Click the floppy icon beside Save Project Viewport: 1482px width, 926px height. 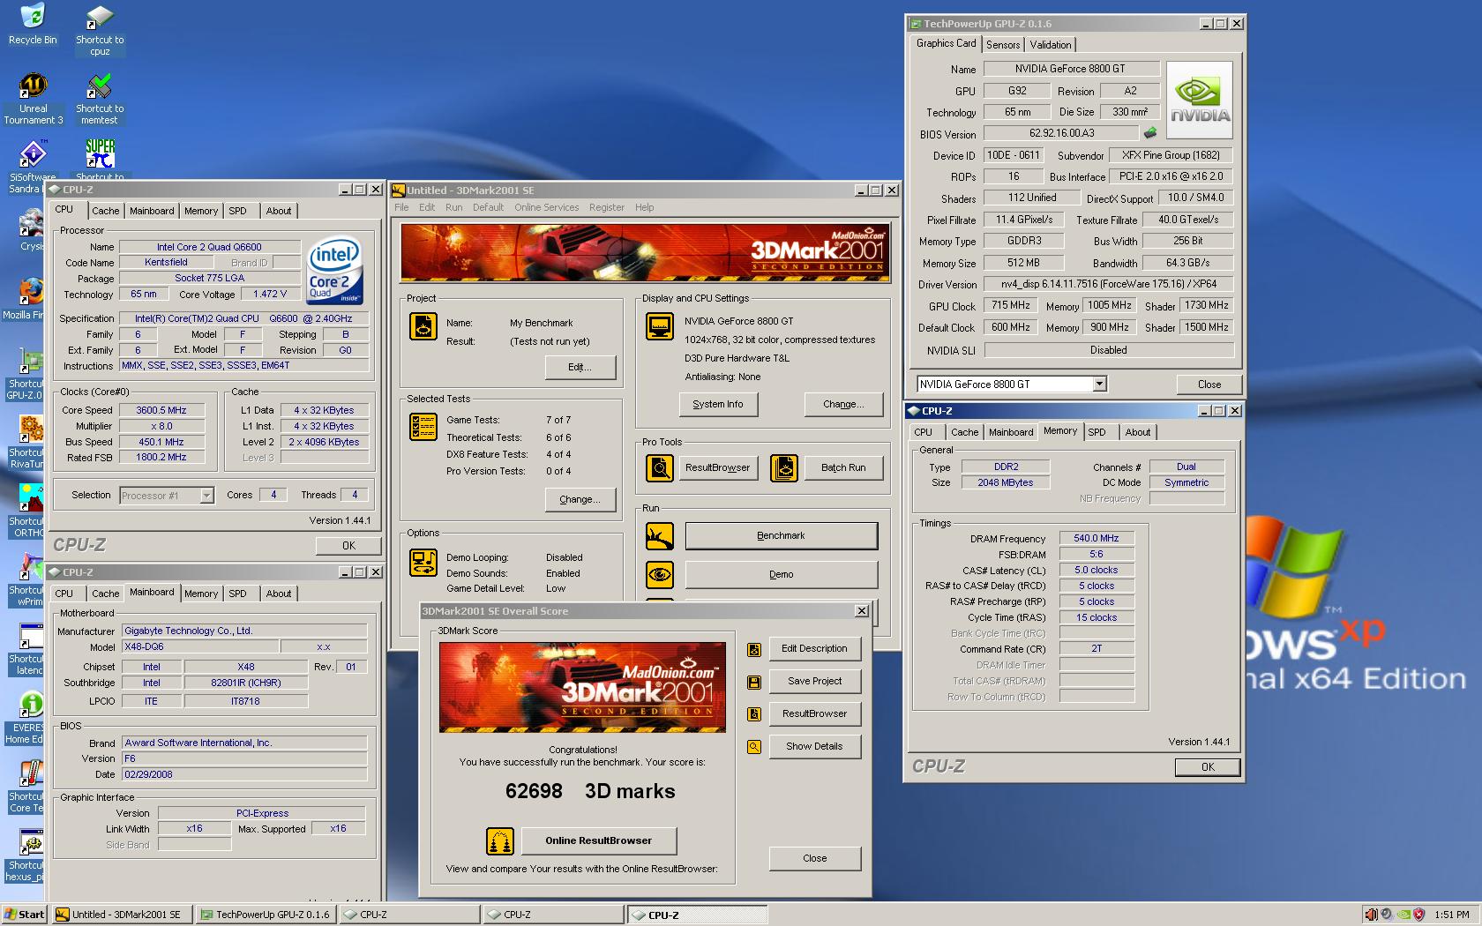(754, 682)
